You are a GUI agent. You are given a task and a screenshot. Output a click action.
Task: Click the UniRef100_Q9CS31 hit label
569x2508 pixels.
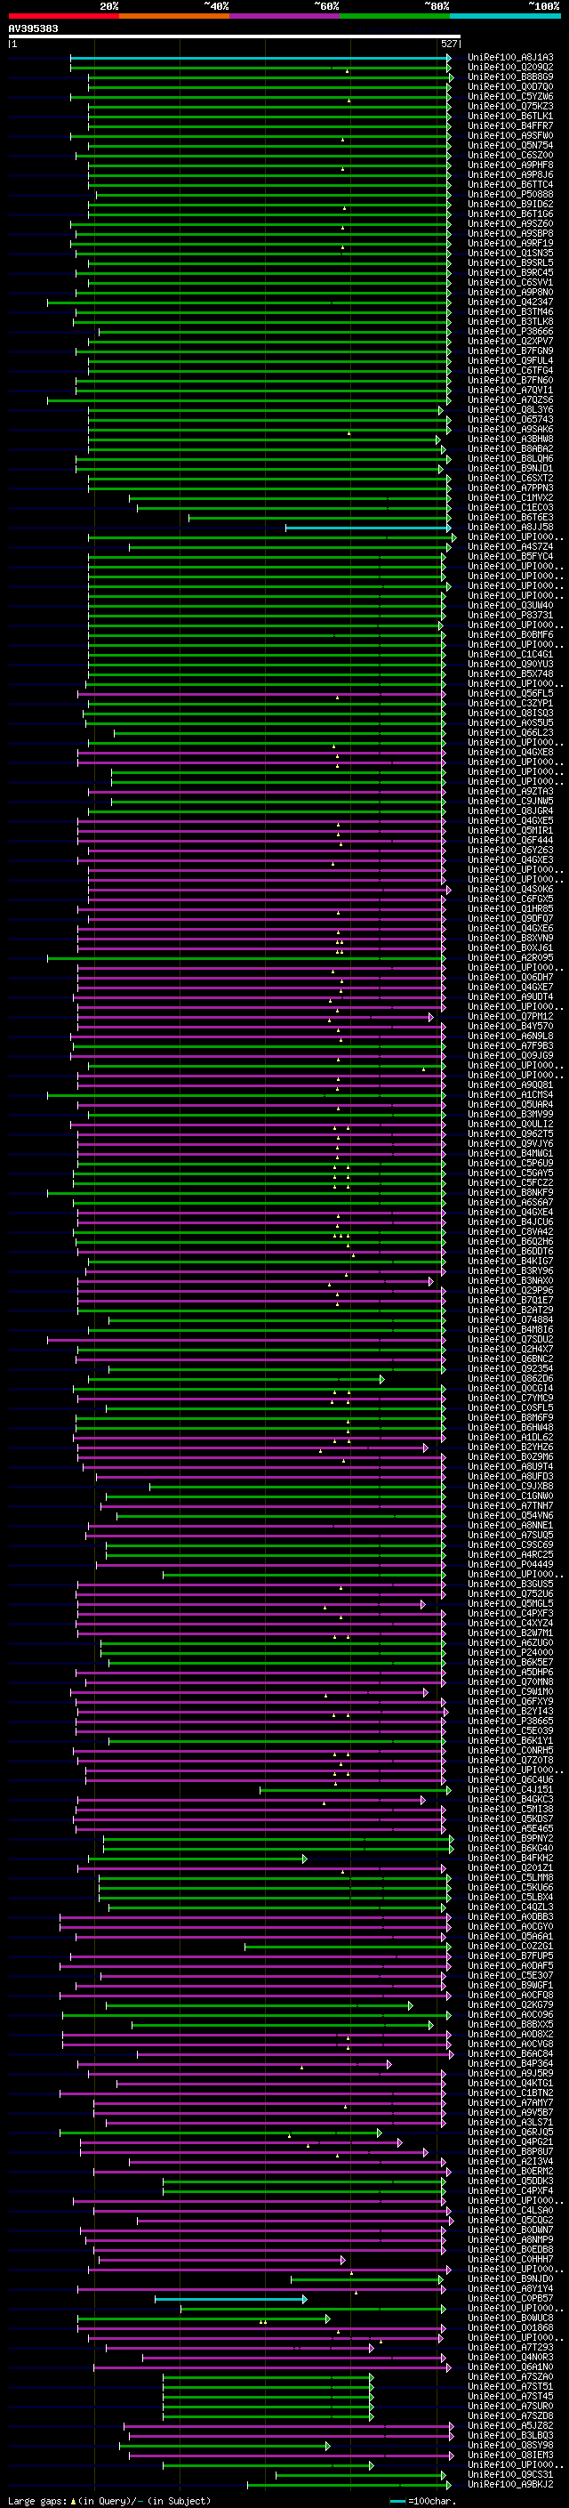510,2475
